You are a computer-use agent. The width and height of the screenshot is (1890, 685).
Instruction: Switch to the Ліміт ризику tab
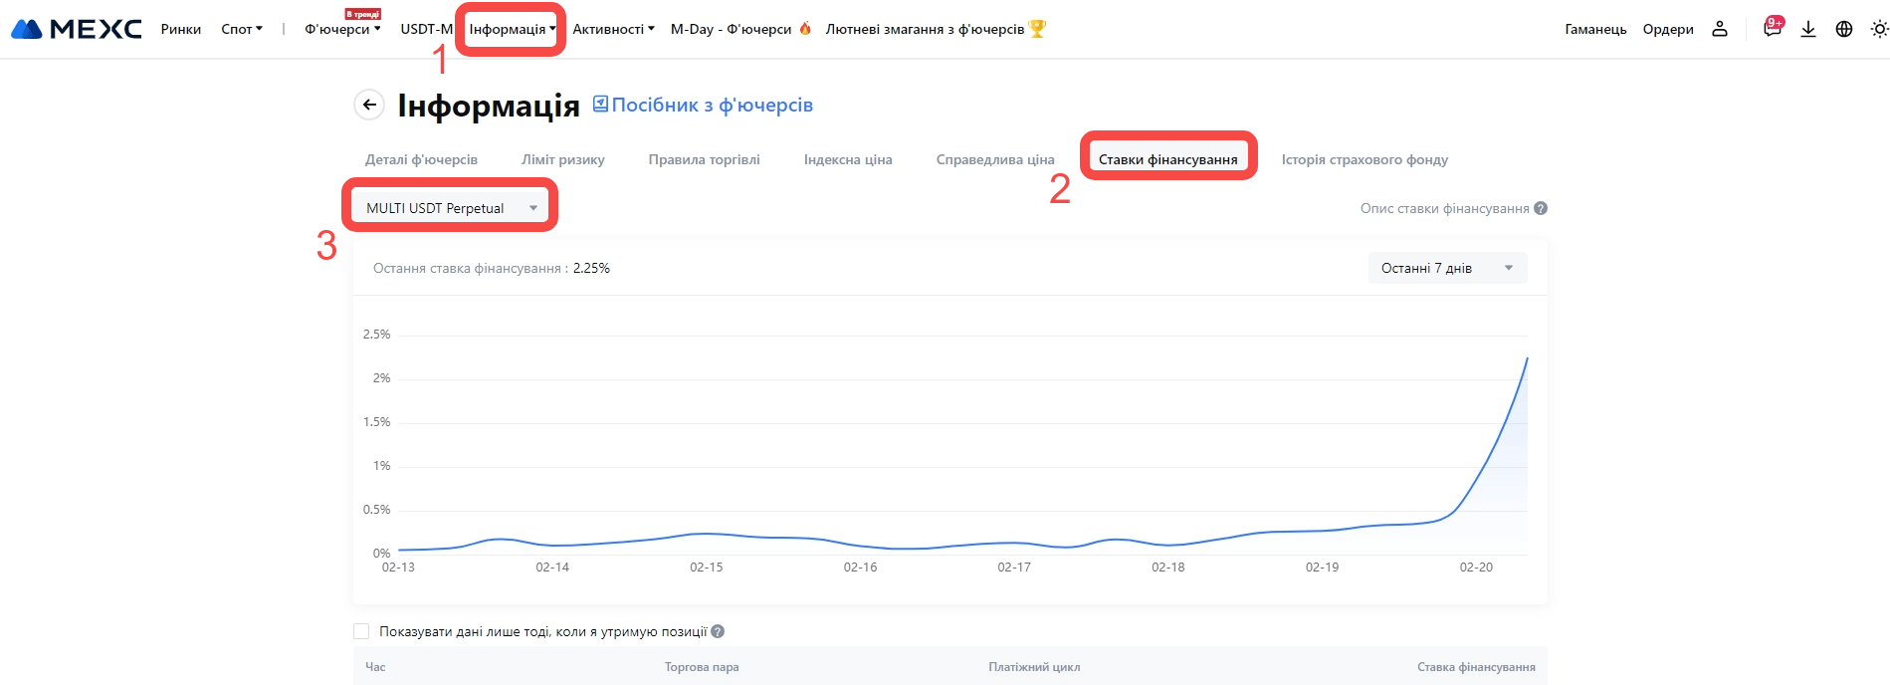click(562, 159)
